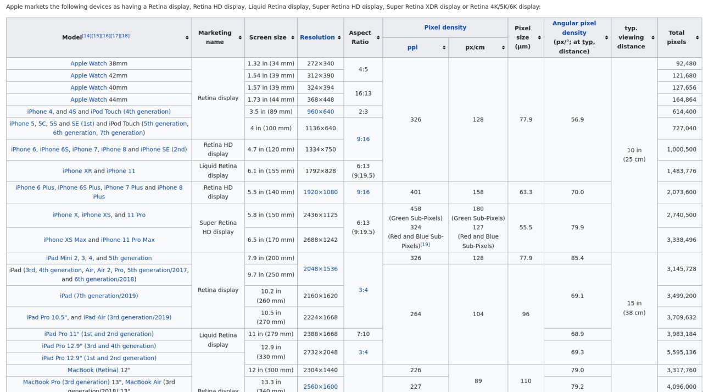Open 9:16 aspect link in iPhone 6 Plus row
The width and height of the screenshot is (703, 392).
click(363, 192)
